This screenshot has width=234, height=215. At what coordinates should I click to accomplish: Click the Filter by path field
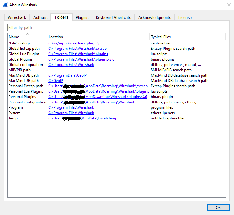(x=117, y=28)
